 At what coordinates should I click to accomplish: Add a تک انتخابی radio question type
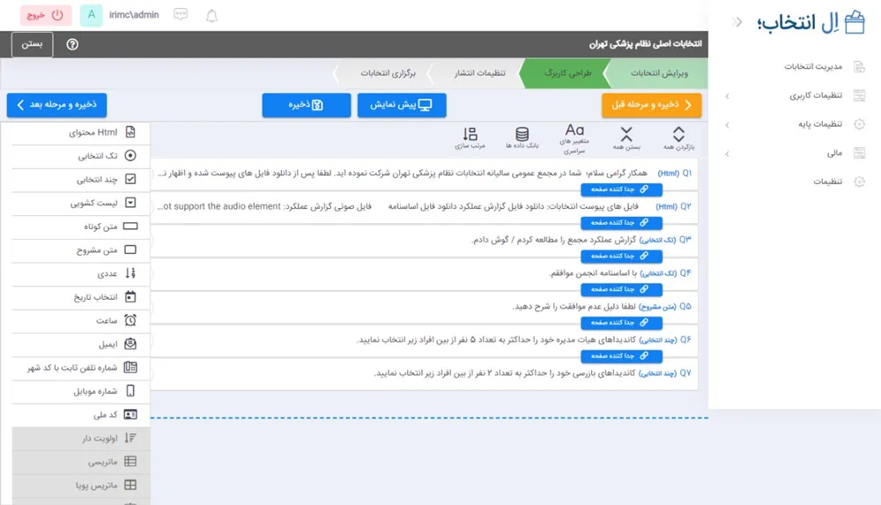coord(76,156)
